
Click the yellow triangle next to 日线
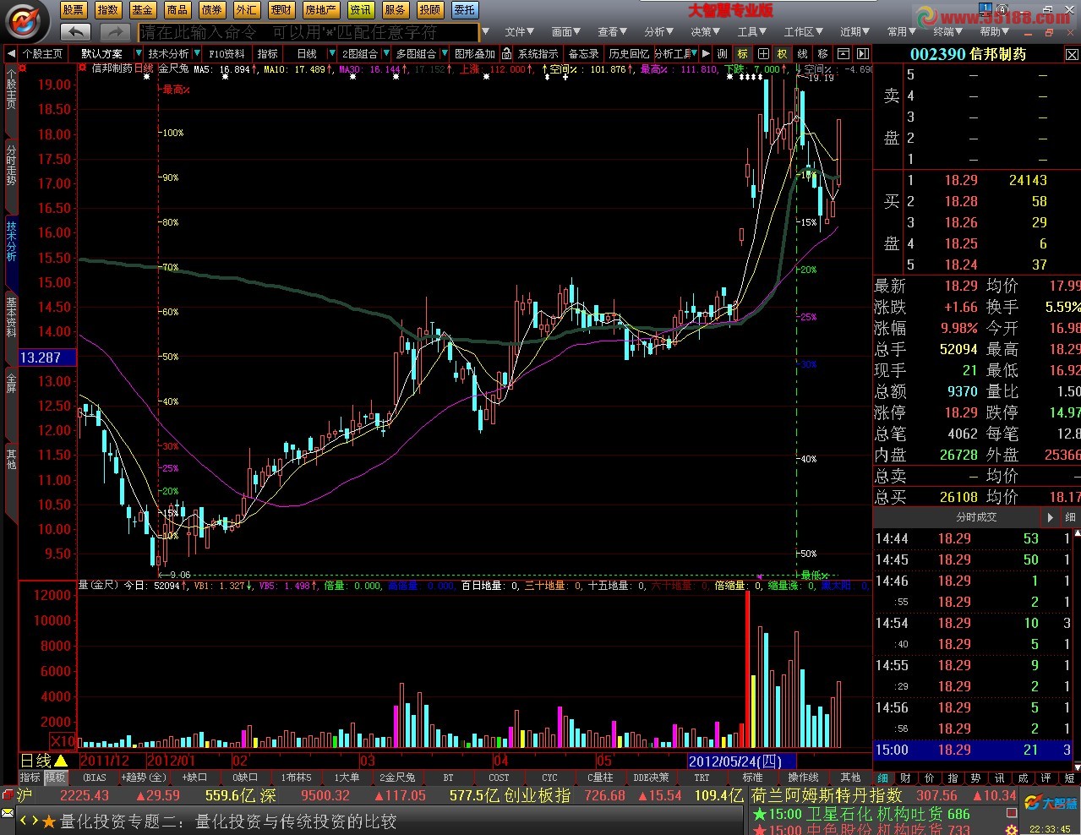62,761
